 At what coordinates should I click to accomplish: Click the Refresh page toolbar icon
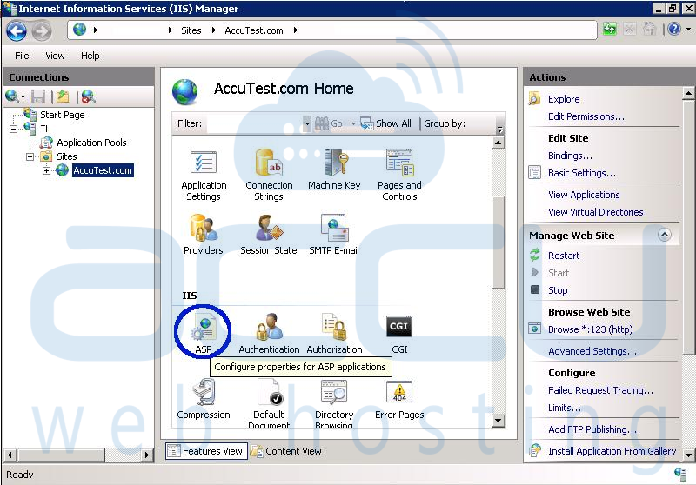[x=610, y=30]
